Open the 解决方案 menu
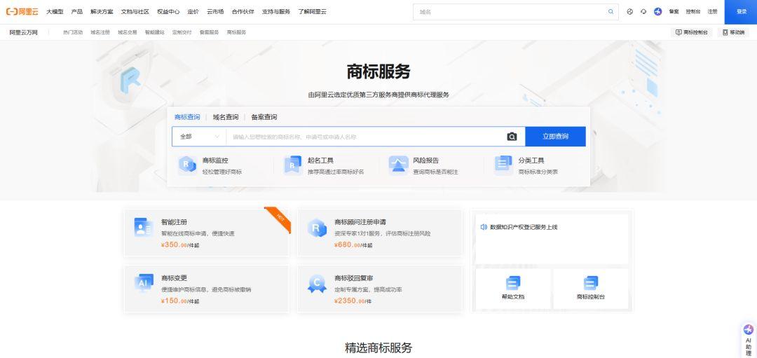Viewport: 757px width, 358px height. coord(102,12)
